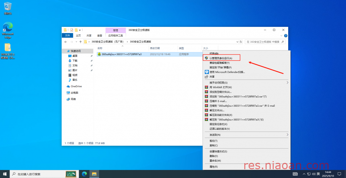Viewport: 346px width, 178px height.
Task: Open 文档 in the navigation pane
Action: (75, 66)
